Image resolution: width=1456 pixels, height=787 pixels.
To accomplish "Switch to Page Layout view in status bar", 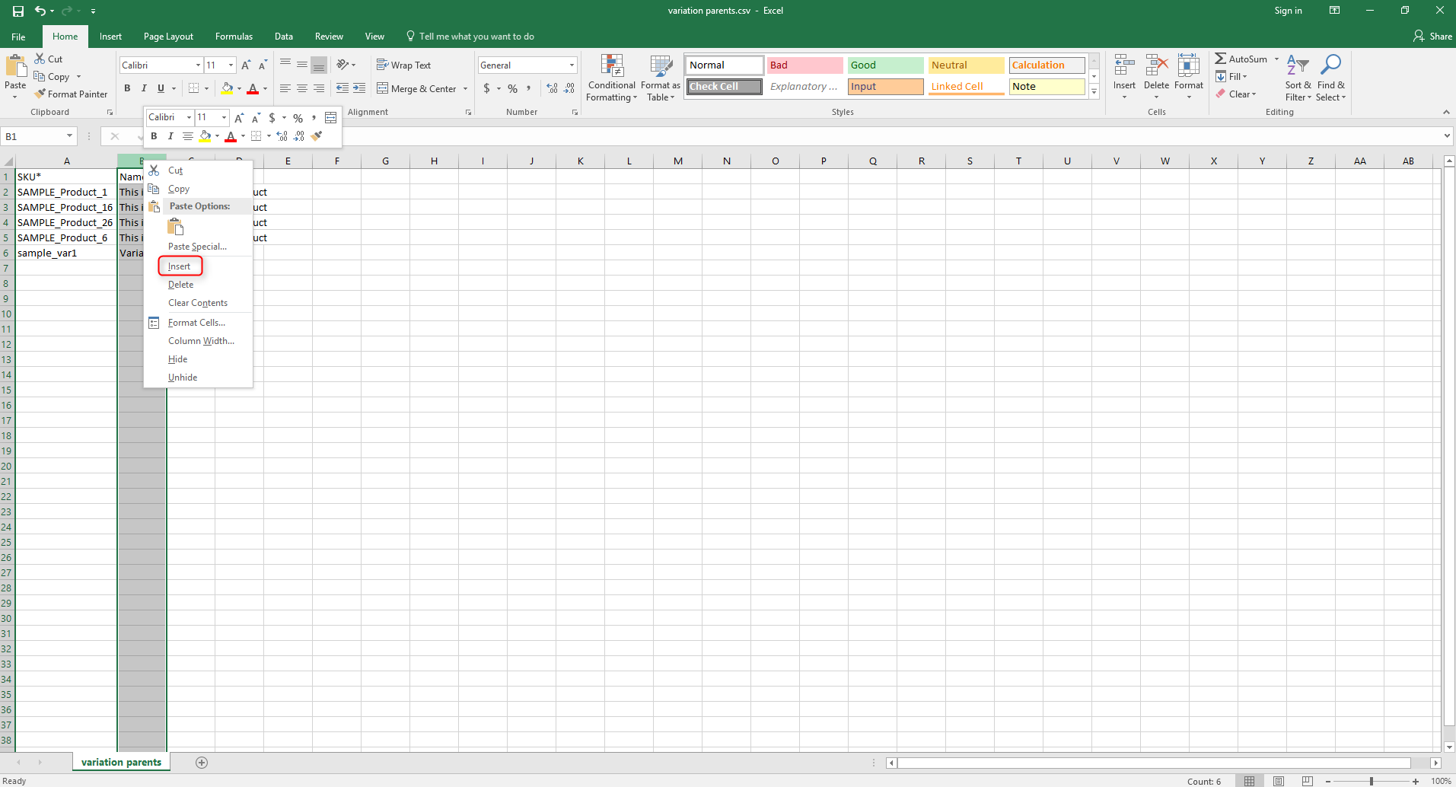I will (x=1279, y=781).
